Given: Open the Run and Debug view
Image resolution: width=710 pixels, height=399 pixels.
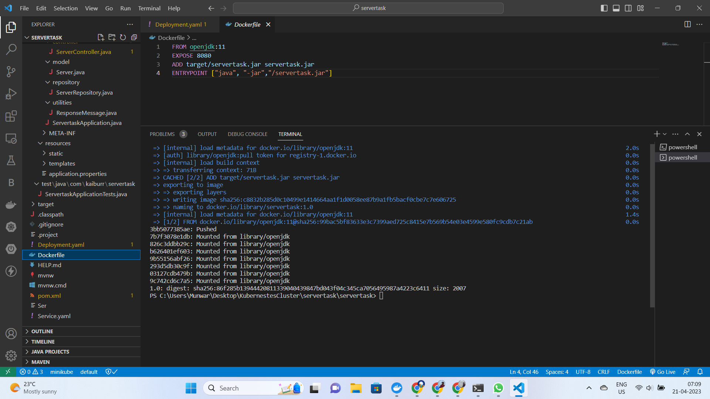Looking at the screenshot, I should pos(11,93).
